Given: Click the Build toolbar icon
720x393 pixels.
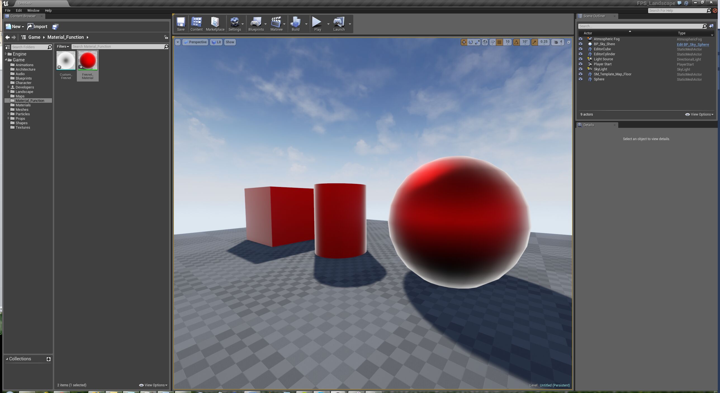Looking at the screenshot, I should click(295, 24).
